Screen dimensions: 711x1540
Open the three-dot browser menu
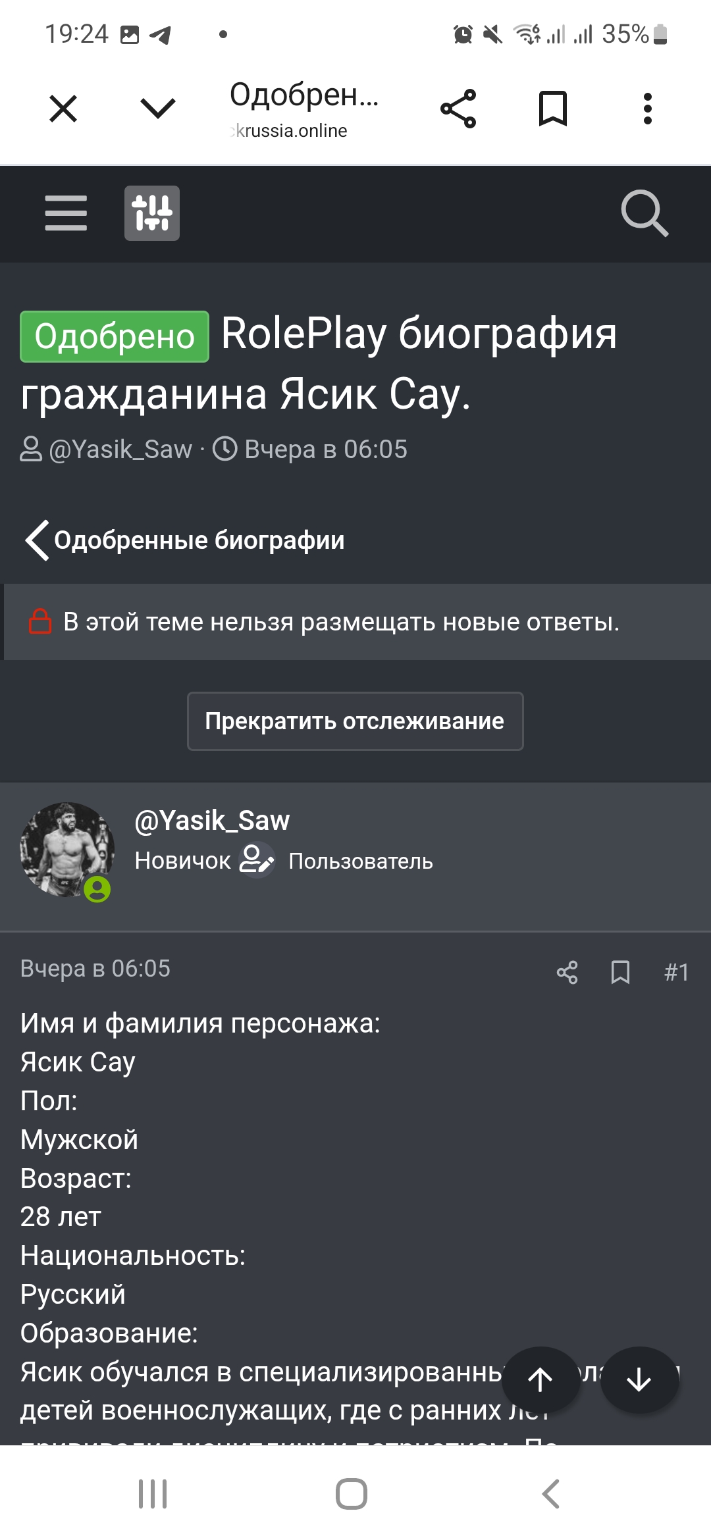(x=648, y=109)
